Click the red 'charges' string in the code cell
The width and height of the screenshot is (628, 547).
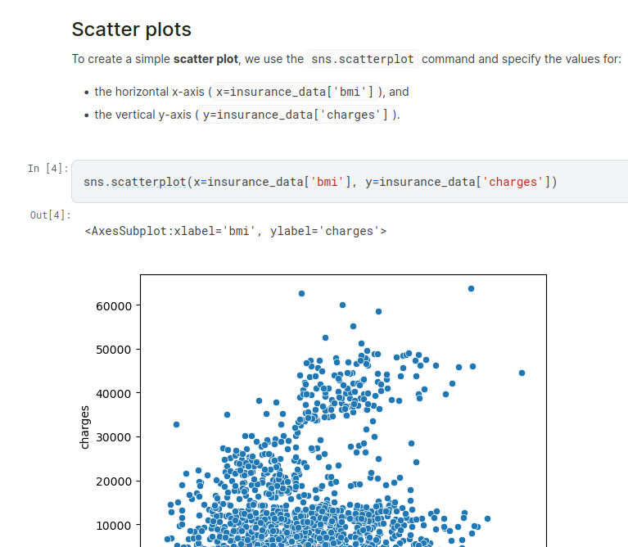(x=513, y=181)
